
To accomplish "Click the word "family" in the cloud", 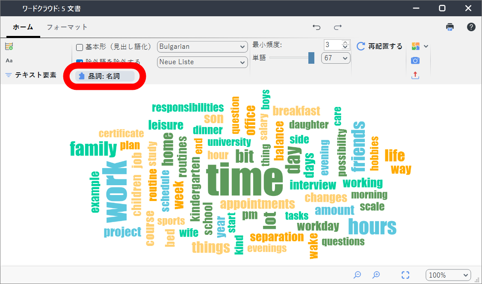I will click(93, 149).
